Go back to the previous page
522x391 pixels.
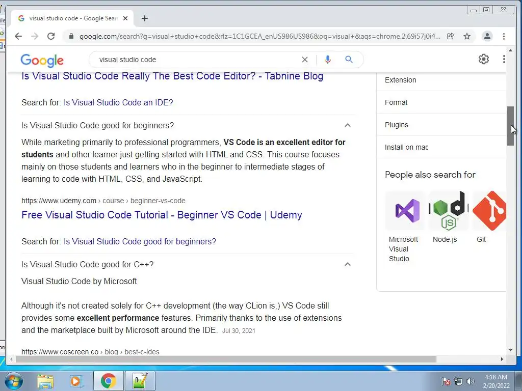[18, 36]
